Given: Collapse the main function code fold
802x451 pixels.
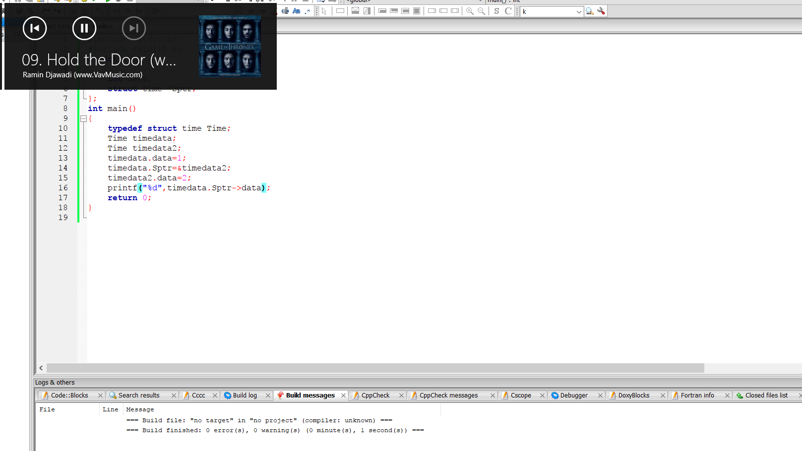Looking at the screenshot, I should (x=83, y=118).
